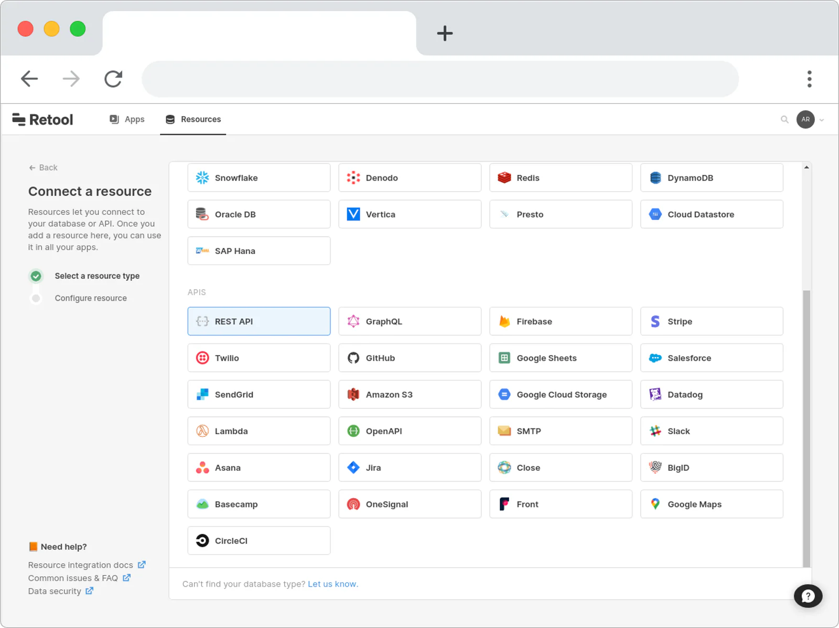Click the Let us know link
The image size is (839, 628).
click(333, 584)
